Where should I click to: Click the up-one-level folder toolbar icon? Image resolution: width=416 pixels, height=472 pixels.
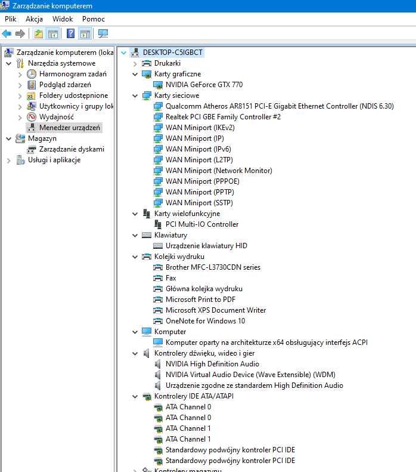click(x=38, y=33)
